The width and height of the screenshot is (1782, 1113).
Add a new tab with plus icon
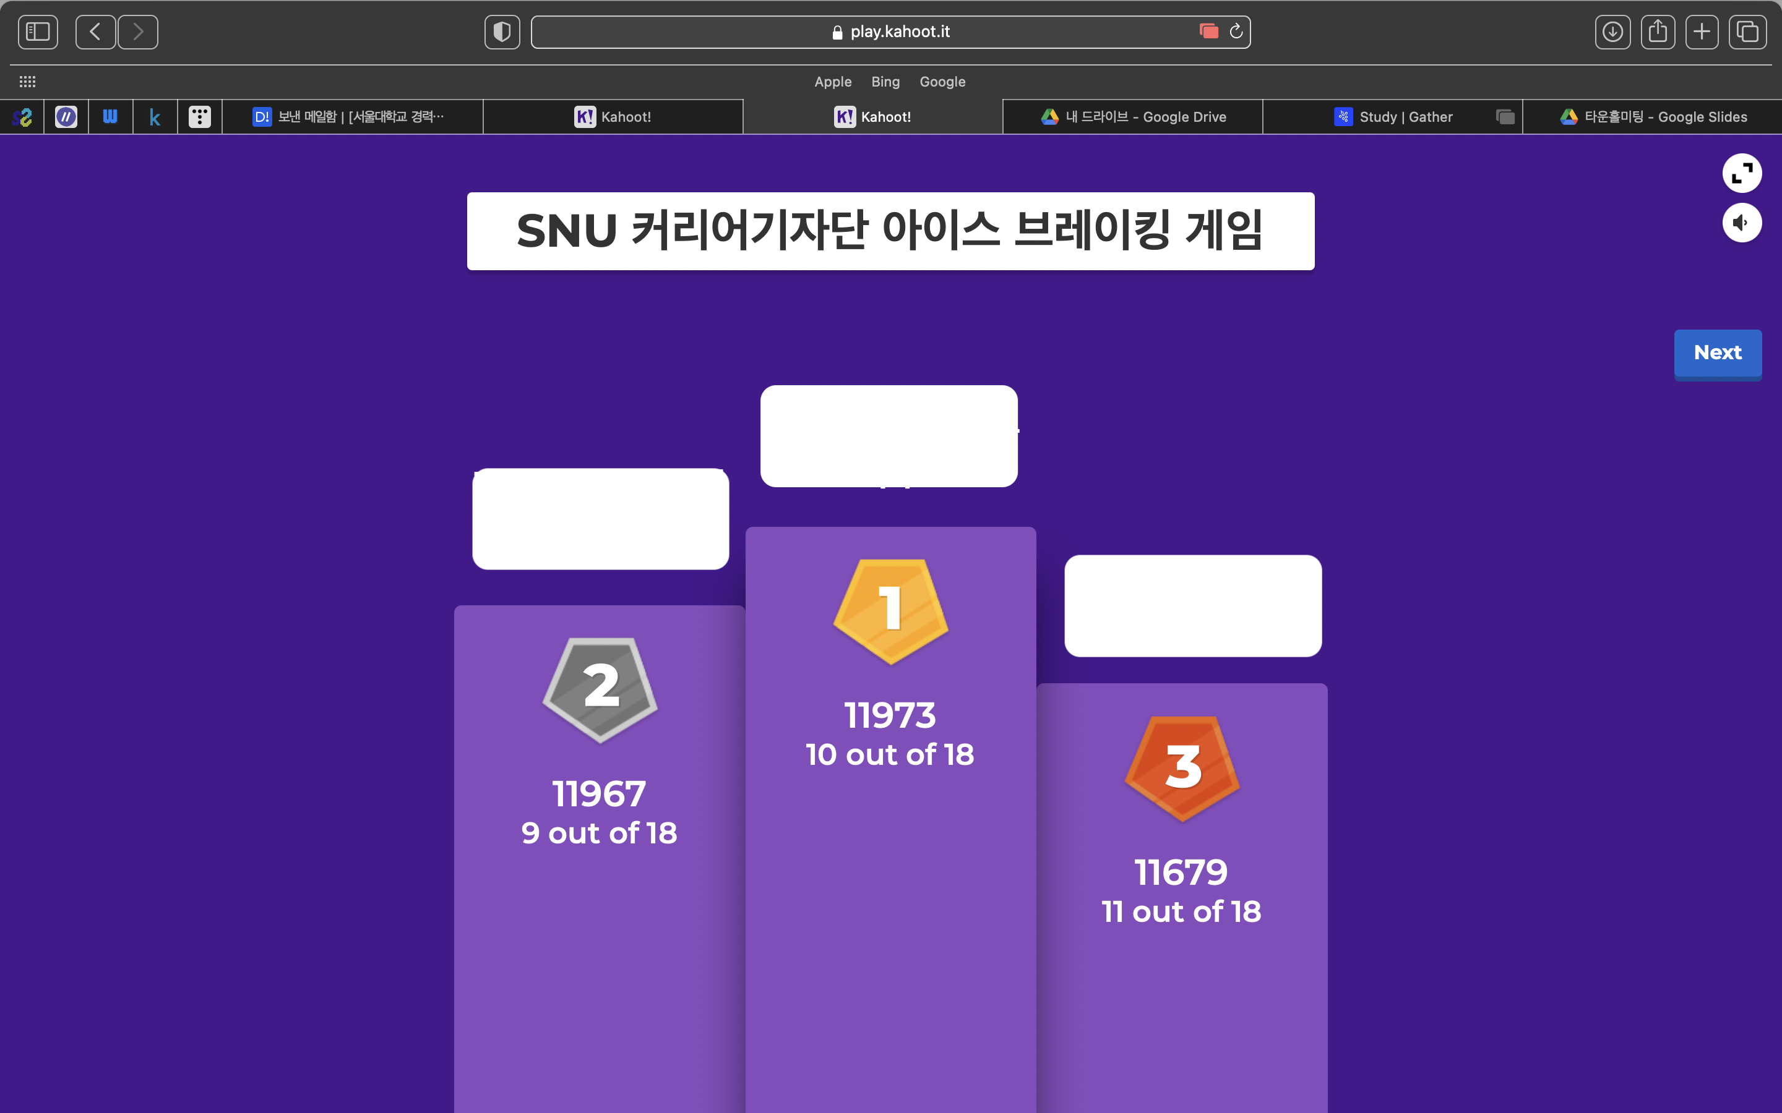point(1702,32)
